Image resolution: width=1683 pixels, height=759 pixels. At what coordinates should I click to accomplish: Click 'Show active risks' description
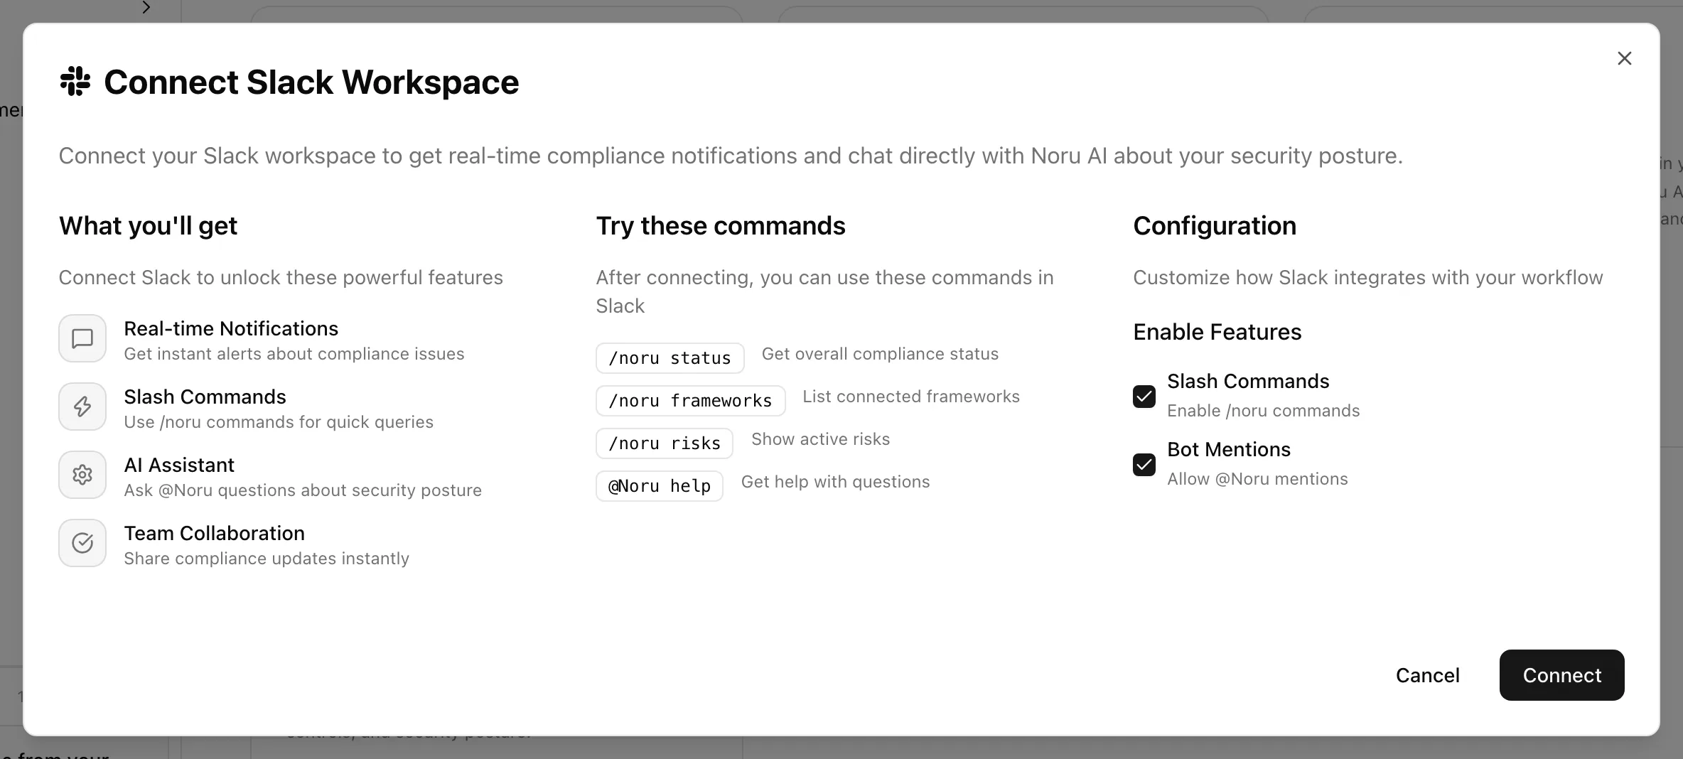pyautogui.click(x=821, y=439)
